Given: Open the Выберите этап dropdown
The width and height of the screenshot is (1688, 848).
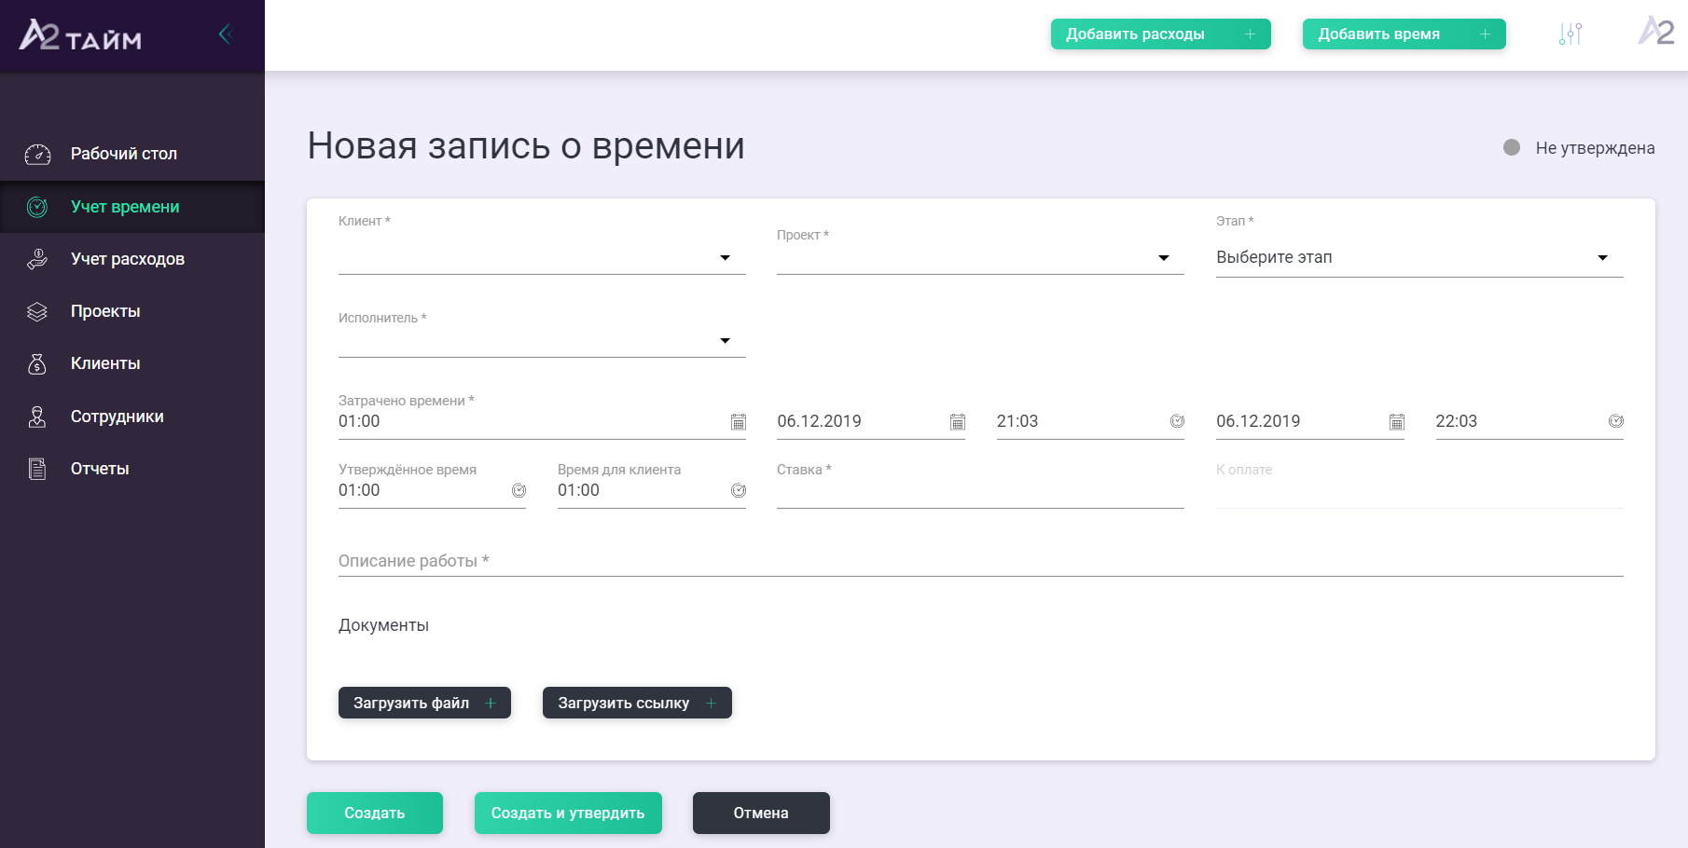Looking at the screenshot, I should (1603, 257).
